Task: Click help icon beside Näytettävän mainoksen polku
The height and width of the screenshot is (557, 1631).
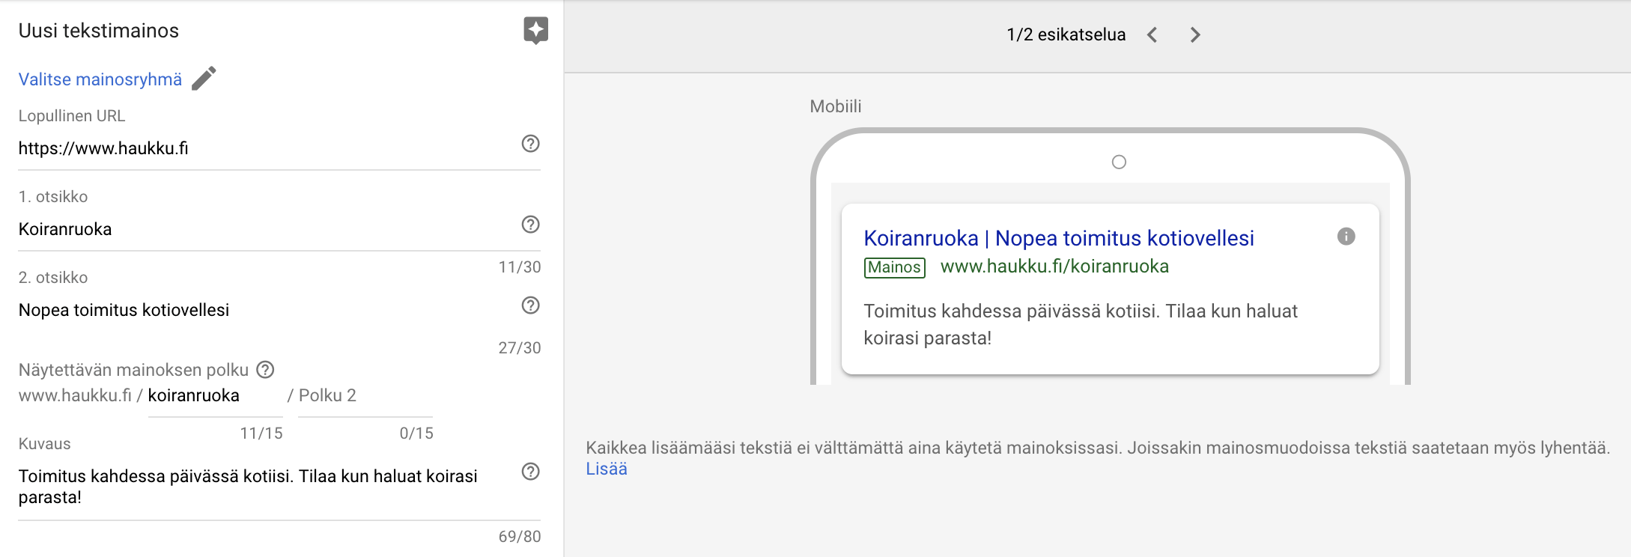Action: [265, 370]
